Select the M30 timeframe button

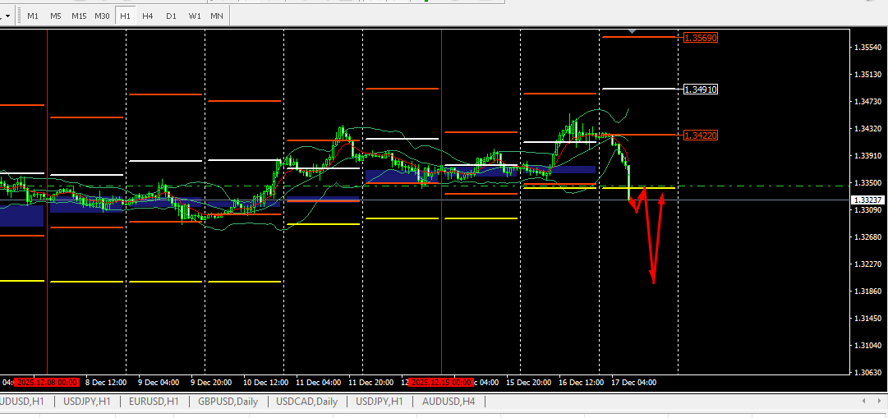(102, 16)
